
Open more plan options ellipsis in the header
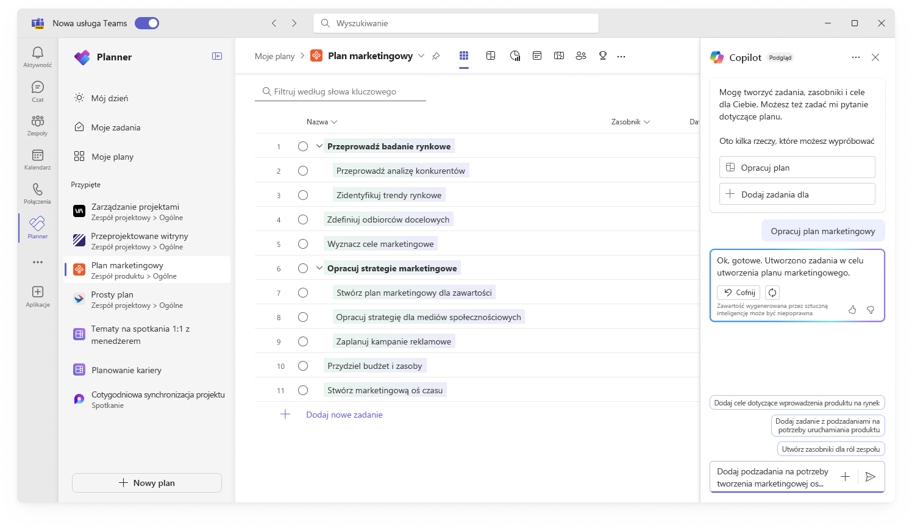[x=621, y=56]
